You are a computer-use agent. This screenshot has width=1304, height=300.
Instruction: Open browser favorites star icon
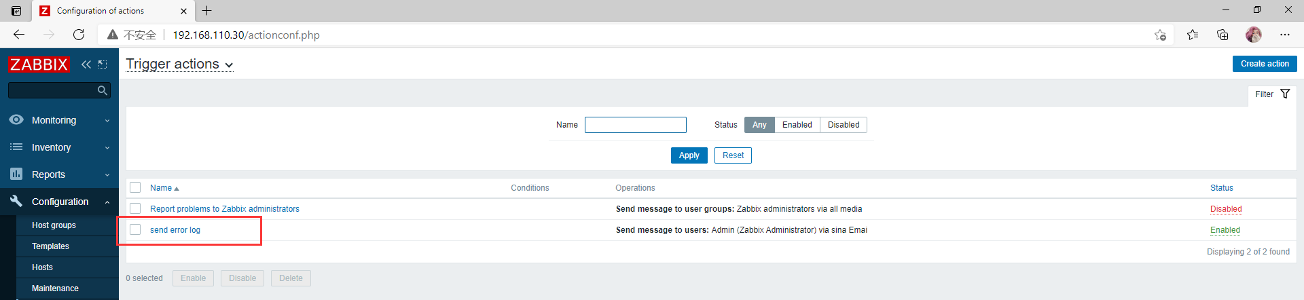coord(1193,35)
